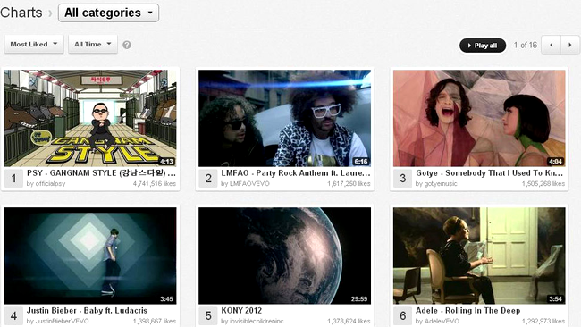Image resolution: width=581 pixels, height=327 pixels.
Task: Click the rank number 5 badge
Action: coord(208,316)
